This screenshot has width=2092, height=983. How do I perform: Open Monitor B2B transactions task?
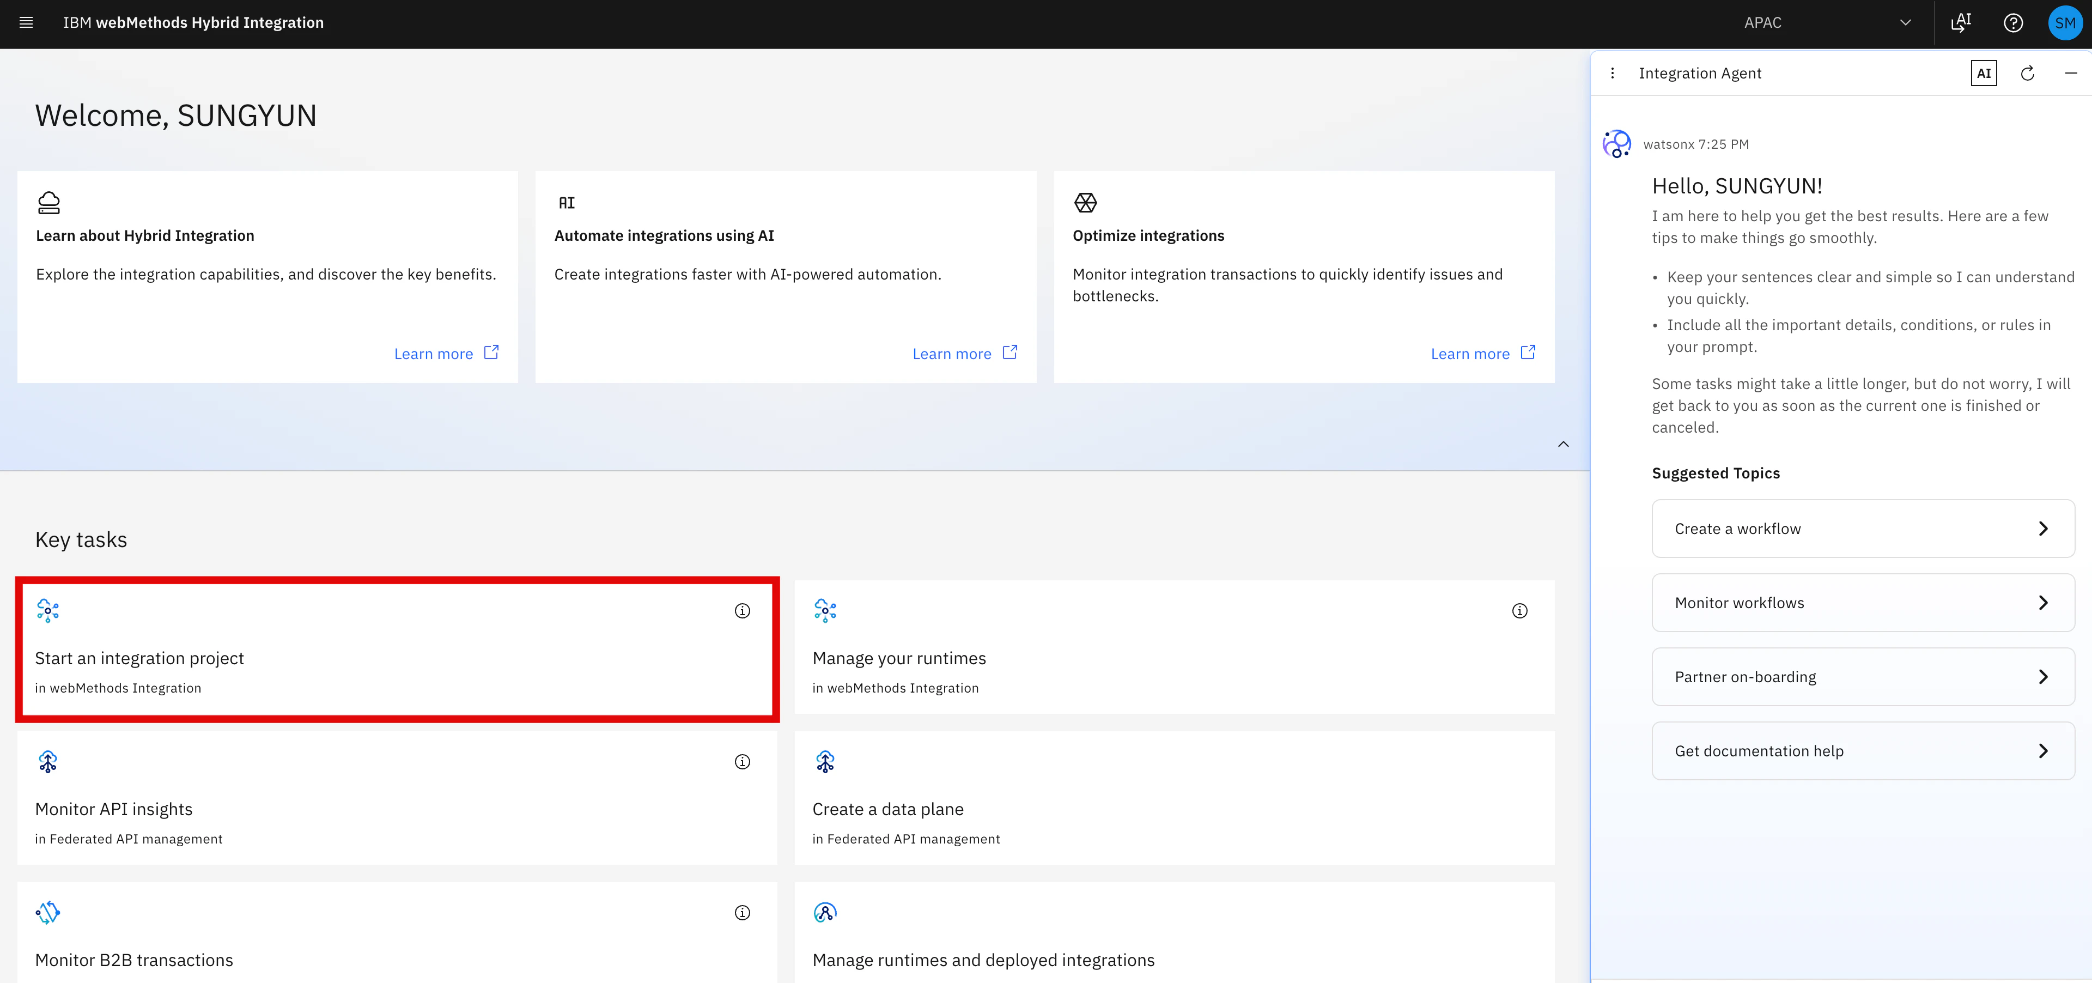[x=397, y=933]
